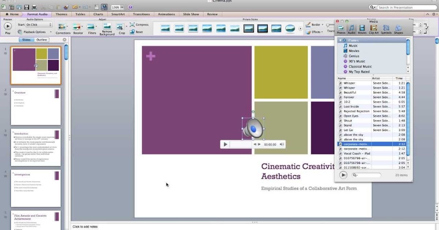The width and height of the screenshot is (439, 230).
Task: Click the Compress command in the ribbon
Action: click(x=139, y=24)
